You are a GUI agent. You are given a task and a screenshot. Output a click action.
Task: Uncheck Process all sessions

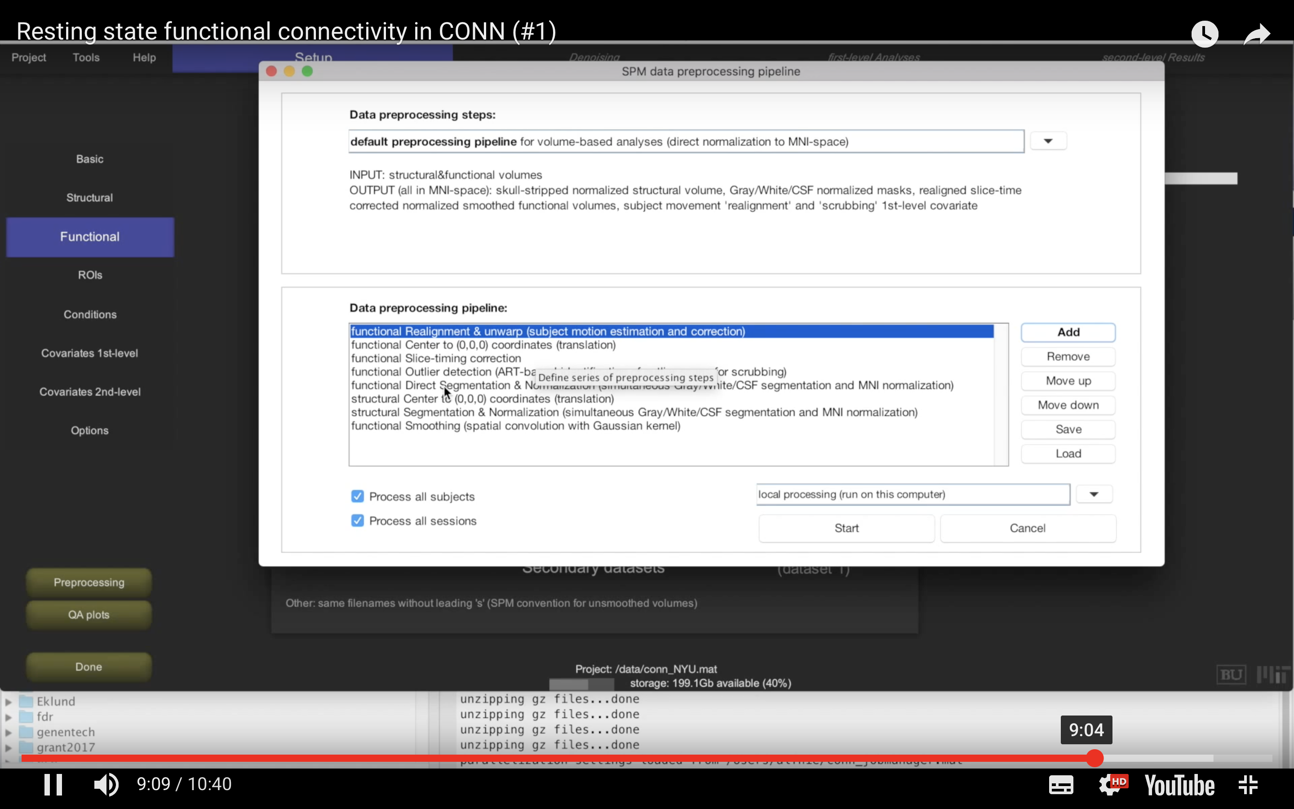[x=357, y=520]
